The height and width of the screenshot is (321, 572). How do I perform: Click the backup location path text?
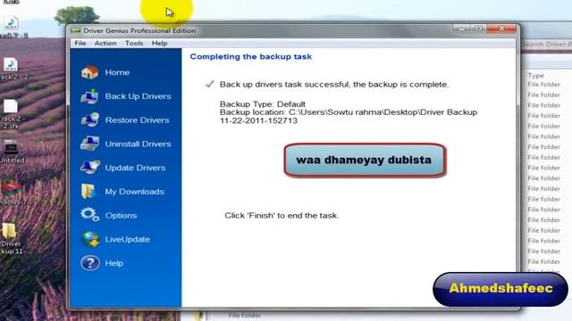pos(349,117)
